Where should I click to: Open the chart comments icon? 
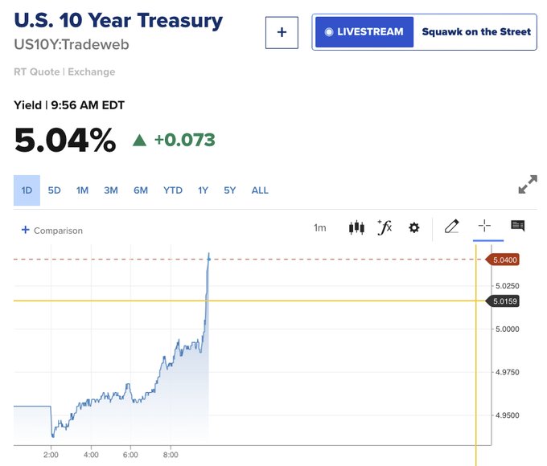[x=518, y=226]
